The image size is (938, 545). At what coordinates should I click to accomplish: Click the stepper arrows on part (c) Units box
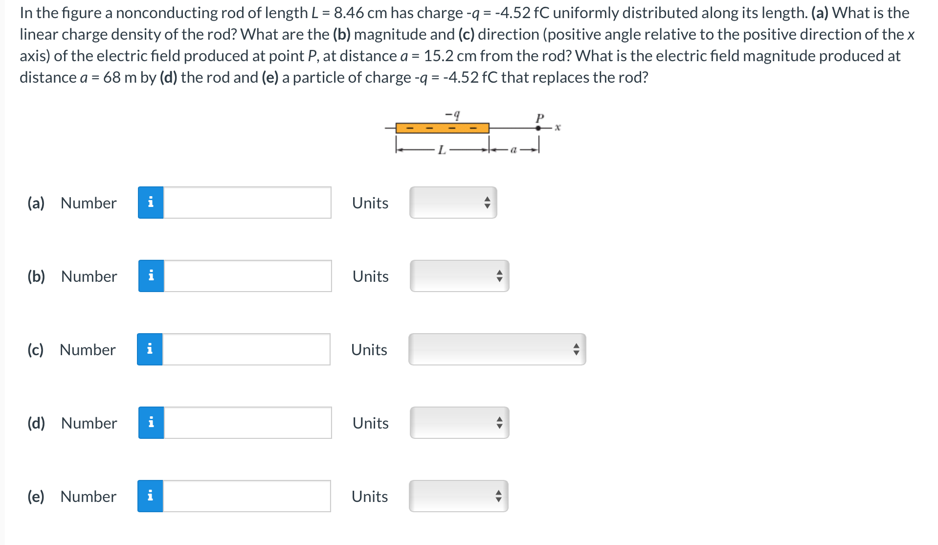[x=576, y=349]
